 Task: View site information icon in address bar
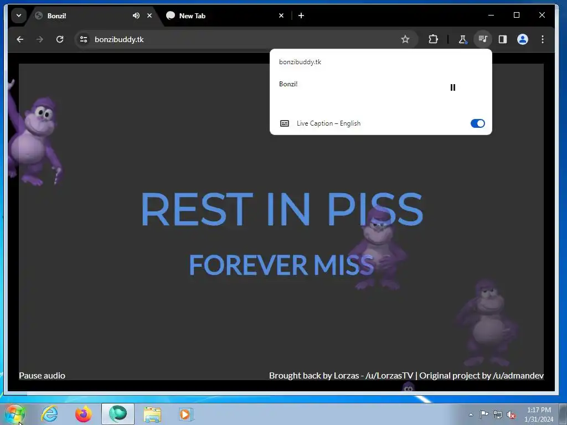click(84, 39)
